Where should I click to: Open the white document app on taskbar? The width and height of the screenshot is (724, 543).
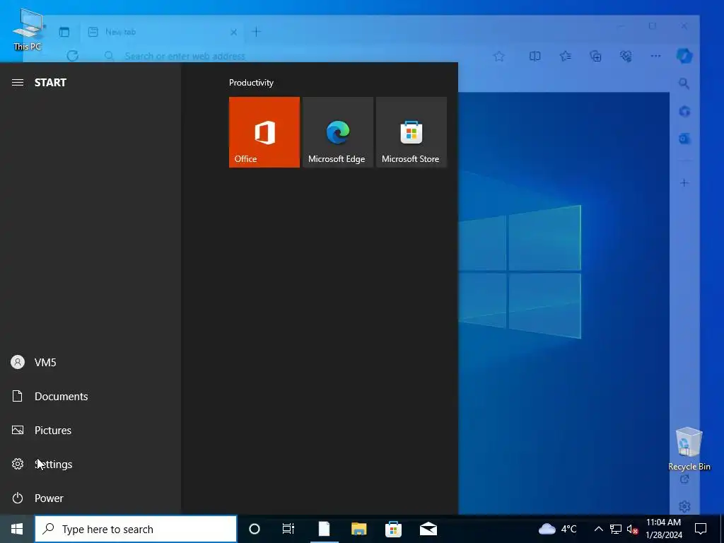pos(324,529)
